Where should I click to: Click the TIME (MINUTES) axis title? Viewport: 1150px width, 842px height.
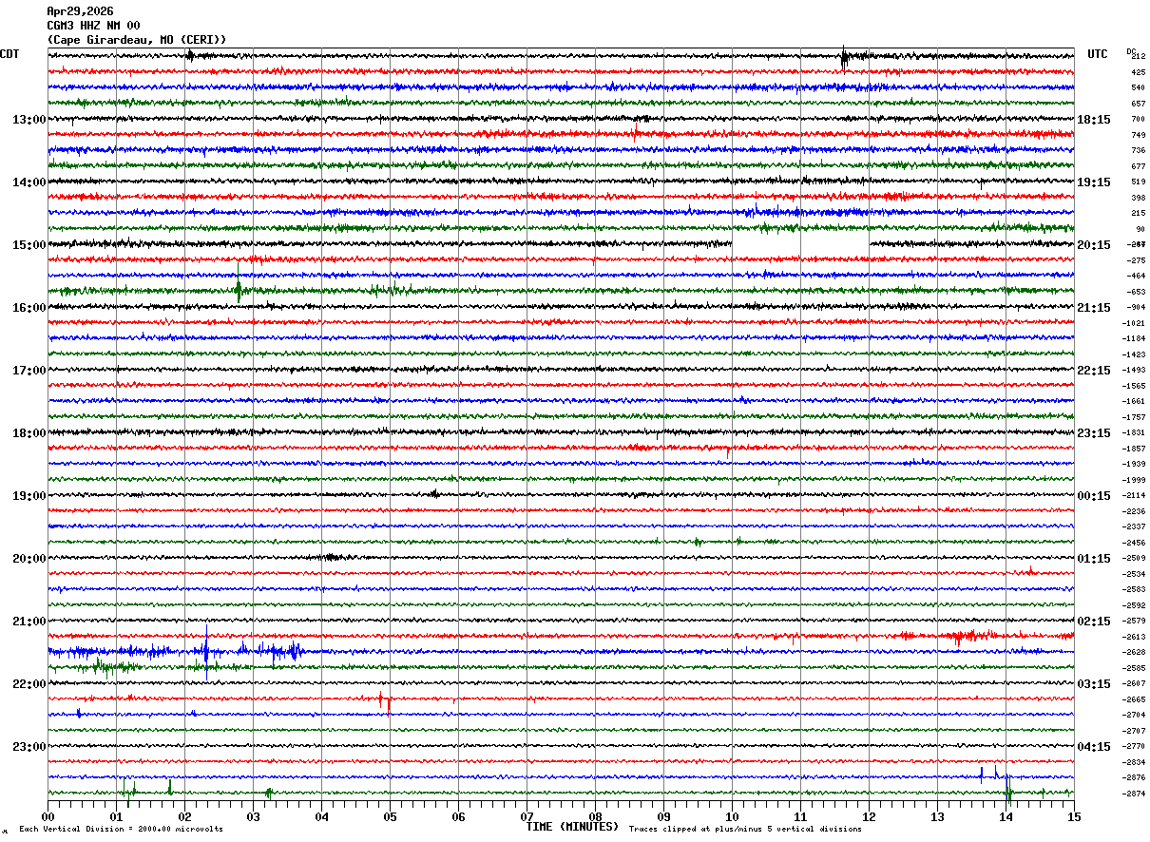tap(572, 827)
